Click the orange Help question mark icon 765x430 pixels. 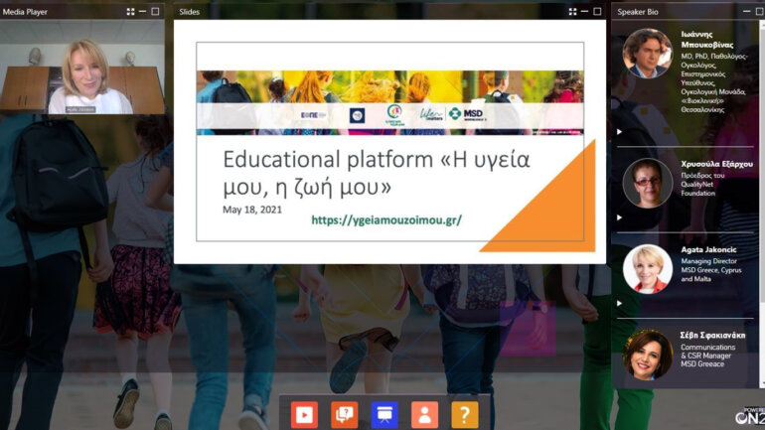point(464,414)
